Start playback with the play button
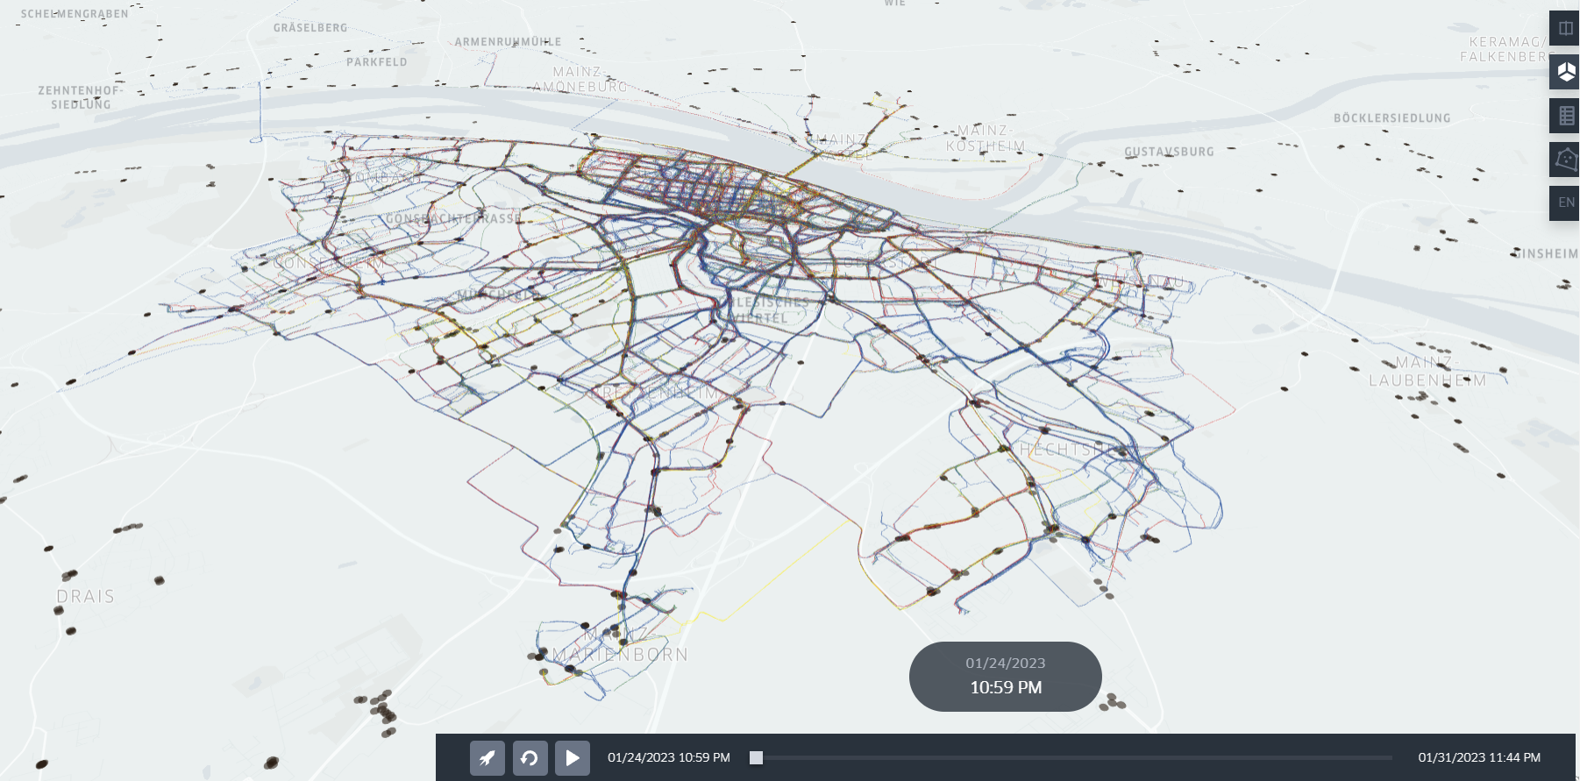1580x781 pixels. click(x=573, y=757)
